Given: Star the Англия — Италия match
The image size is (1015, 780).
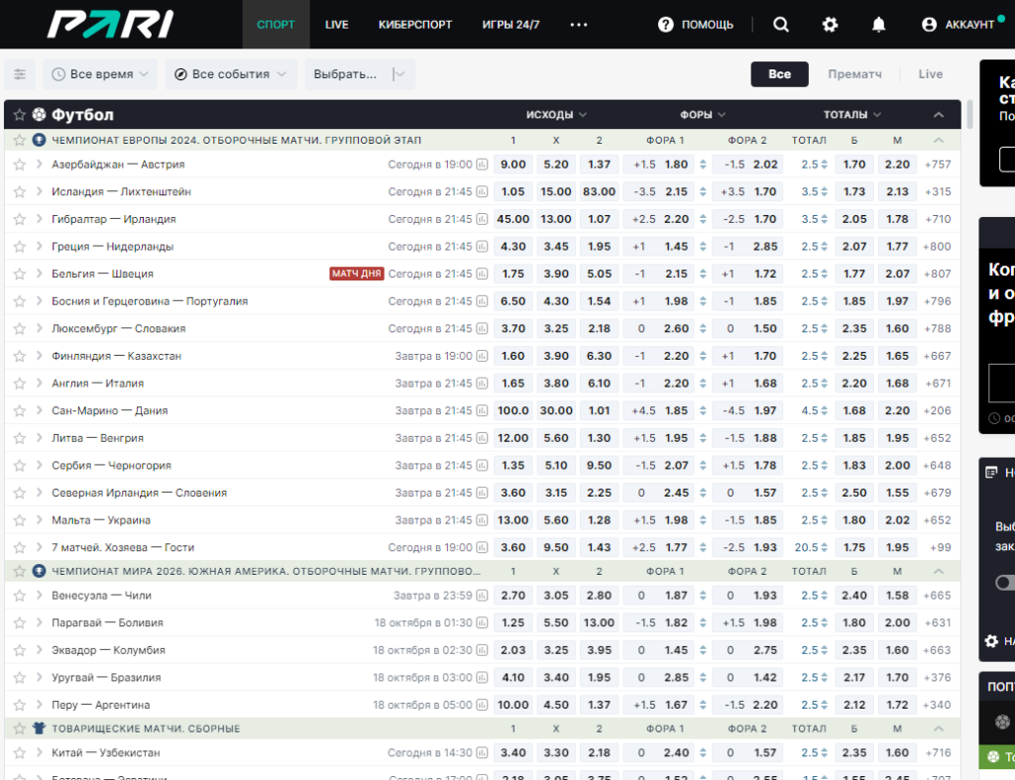Looking at the screenshot, I should click(20, 384).
